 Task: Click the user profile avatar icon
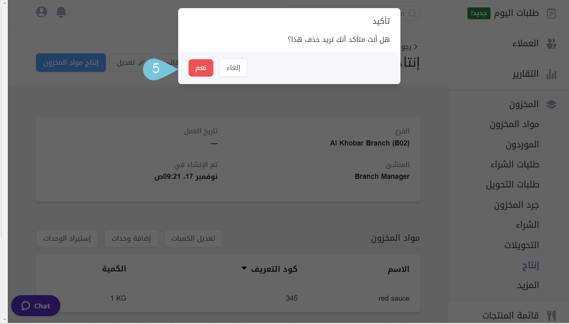pos(41,11)
